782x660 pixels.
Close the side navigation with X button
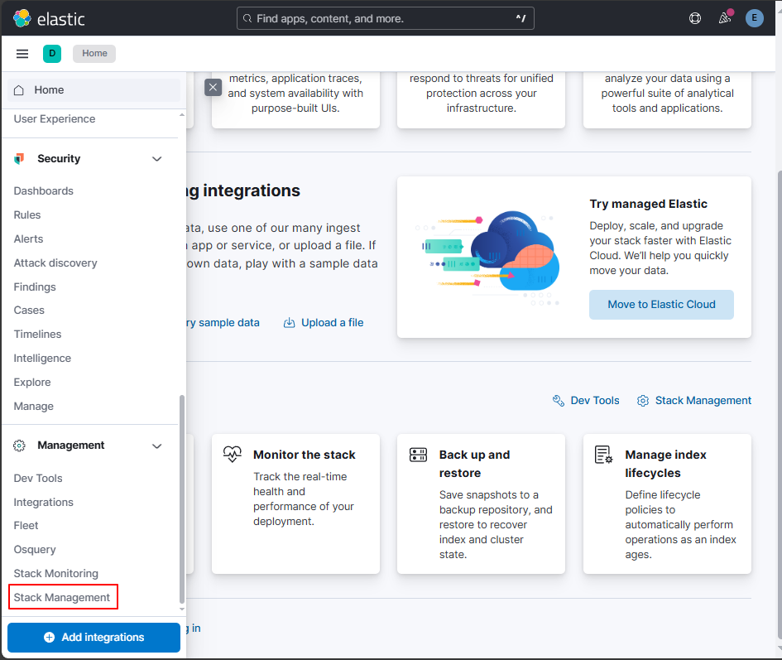213,88
